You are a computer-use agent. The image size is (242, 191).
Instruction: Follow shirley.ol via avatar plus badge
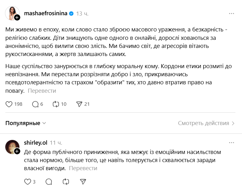(17, 151)
